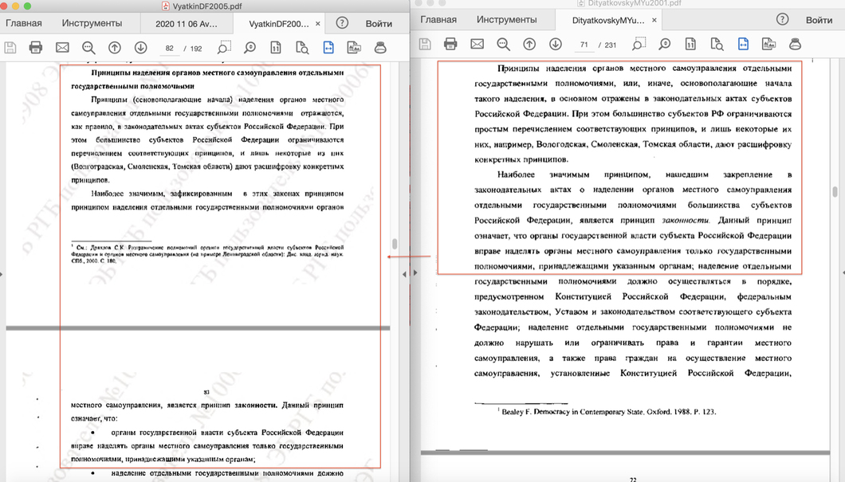Go to previous page in left window
Viewport: 845px width, 482px height.
click(x=114, y=48)
